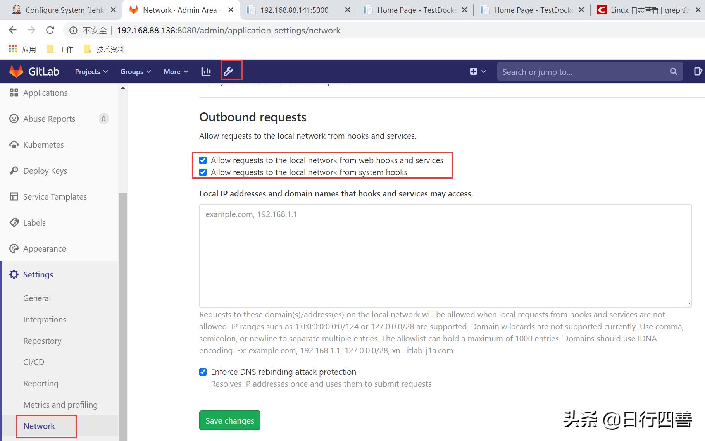Expand the Projects dropdown menu
705x441 pixels.
coord(91,71)
